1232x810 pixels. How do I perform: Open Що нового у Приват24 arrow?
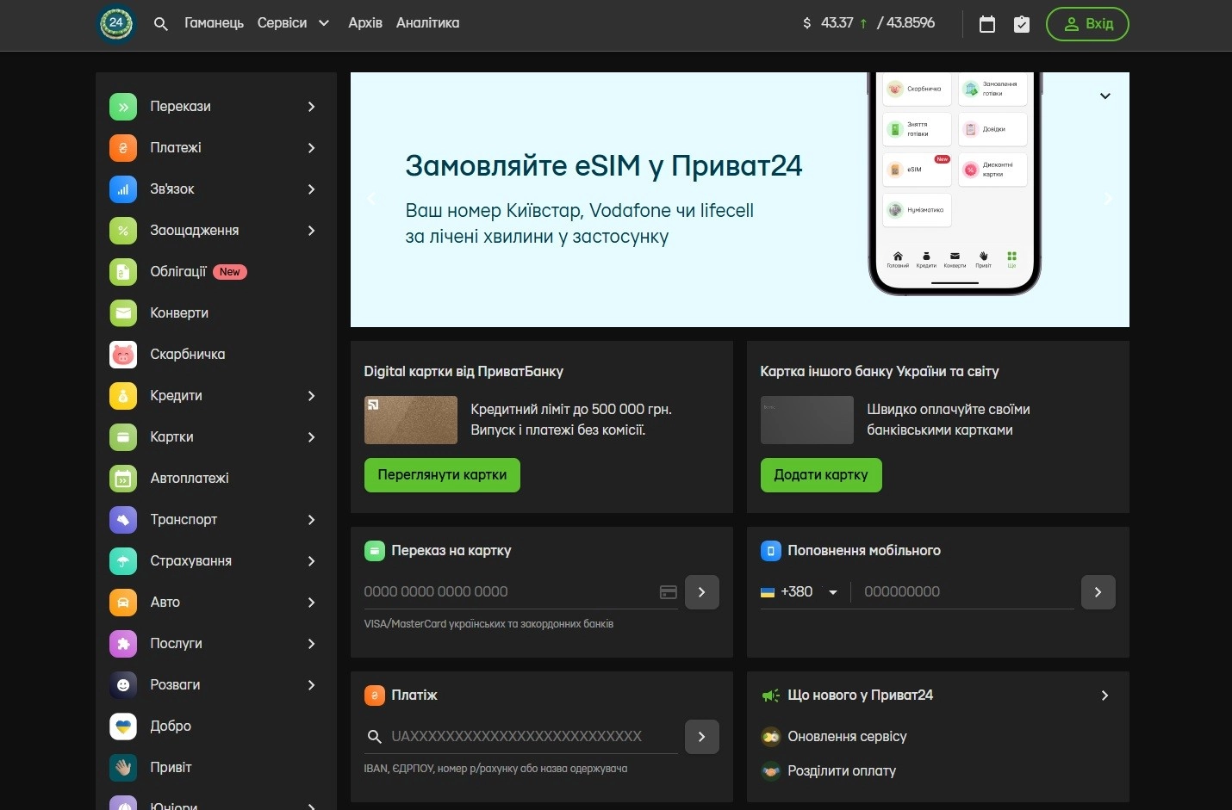point(1104,696)
